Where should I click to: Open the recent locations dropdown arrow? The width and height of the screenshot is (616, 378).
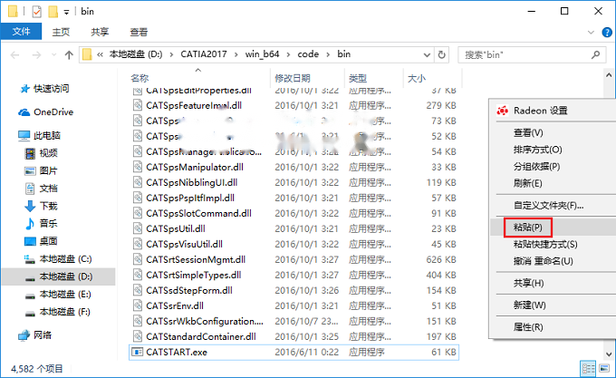pyautogui.click(x=53, y=55)
